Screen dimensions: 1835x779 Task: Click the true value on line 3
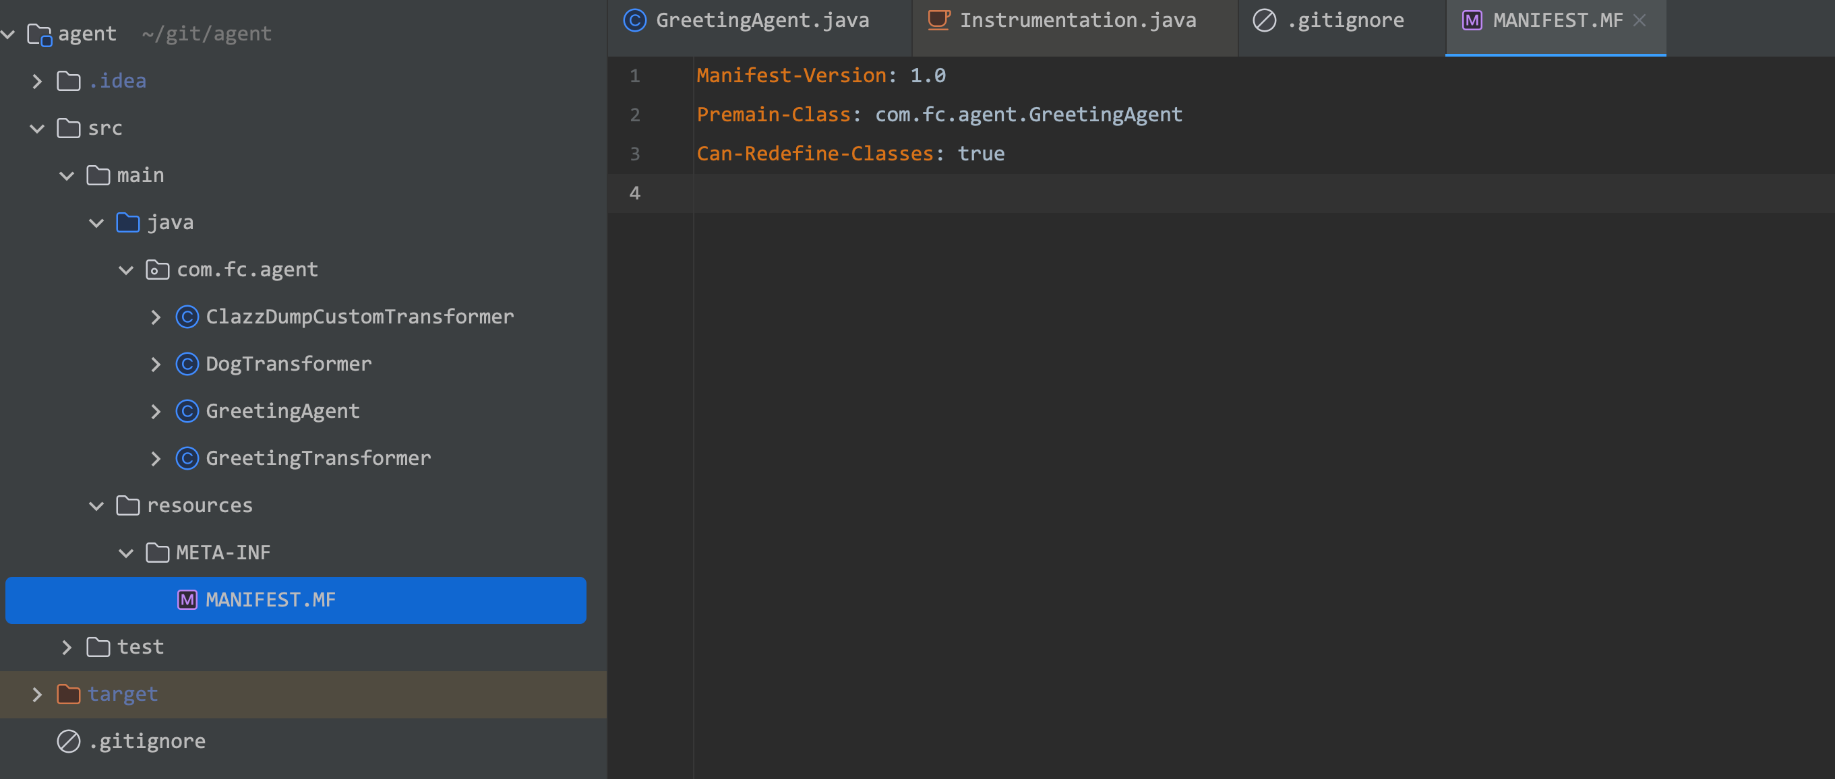coord(981,154)
